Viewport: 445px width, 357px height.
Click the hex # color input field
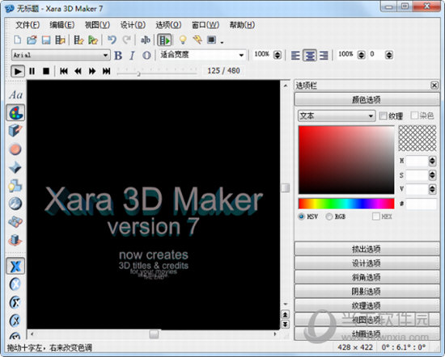pos(421,204)
